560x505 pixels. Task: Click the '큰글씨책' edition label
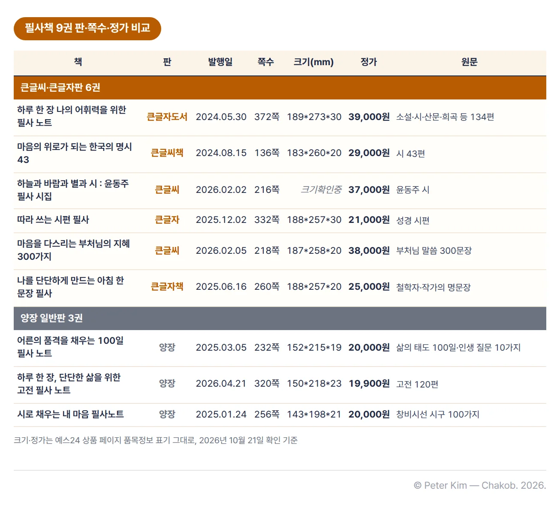[x=167, y=153]
